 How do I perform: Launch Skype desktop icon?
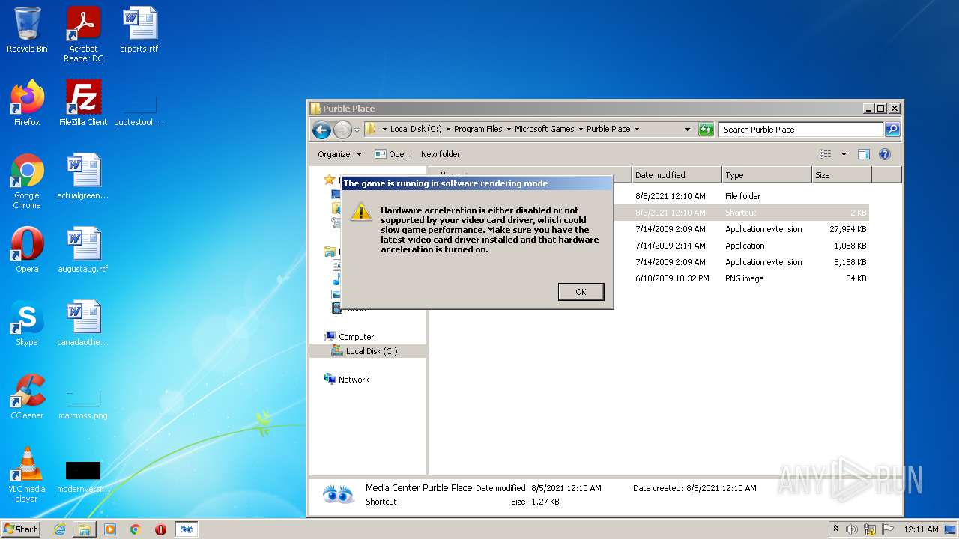[27, 323]
